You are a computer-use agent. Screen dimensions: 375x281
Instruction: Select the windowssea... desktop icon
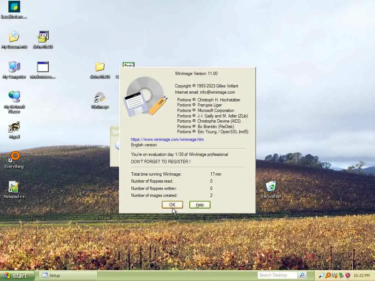(42, 70)
